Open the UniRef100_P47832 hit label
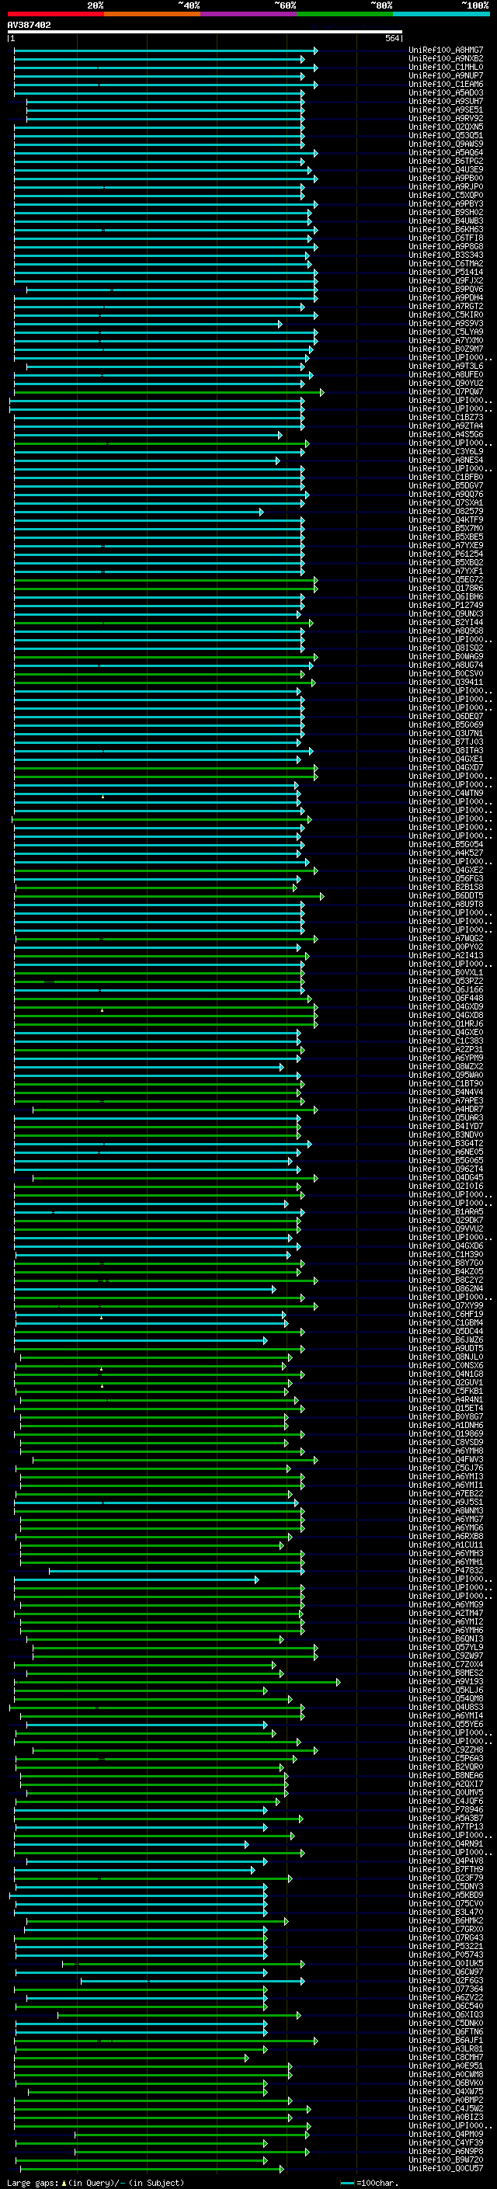 [446, 1571]
